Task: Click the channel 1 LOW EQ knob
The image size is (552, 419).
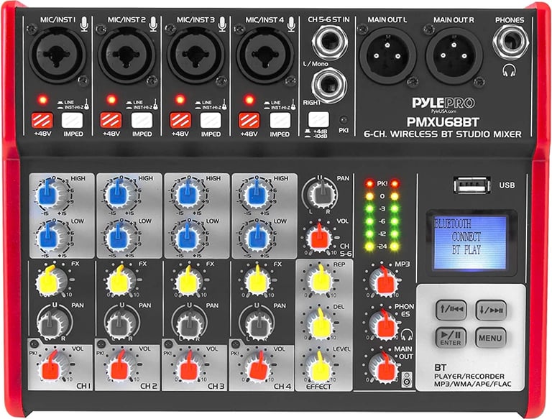Action: click(50, 237)
